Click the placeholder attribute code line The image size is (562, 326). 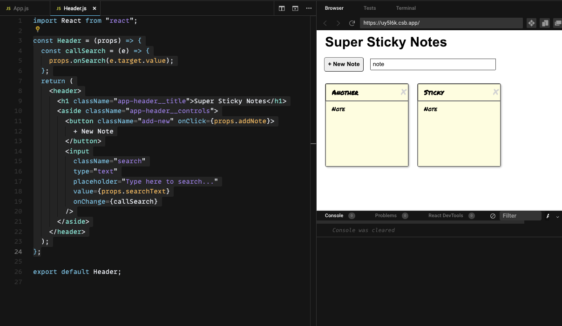[145, 181]
